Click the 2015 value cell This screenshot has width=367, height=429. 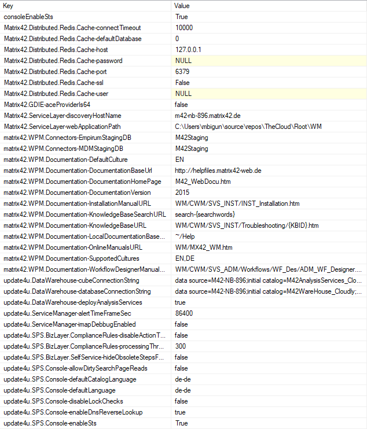pyautogui.click(x=269, y=193)
